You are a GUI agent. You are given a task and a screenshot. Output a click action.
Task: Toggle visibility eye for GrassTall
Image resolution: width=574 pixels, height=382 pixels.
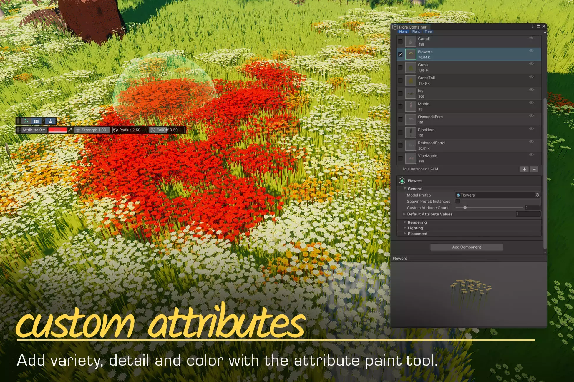tap(531, 77)
